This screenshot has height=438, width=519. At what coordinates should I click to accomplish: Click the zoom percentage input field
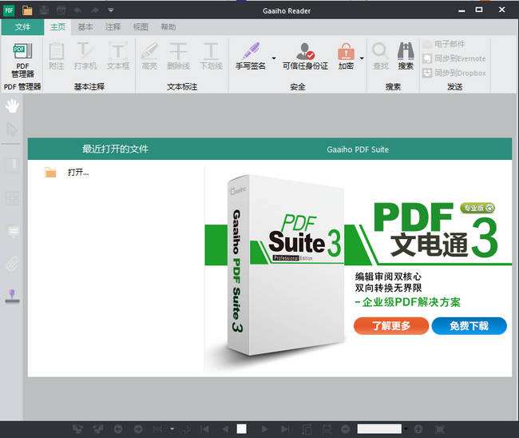click(379, 429)
